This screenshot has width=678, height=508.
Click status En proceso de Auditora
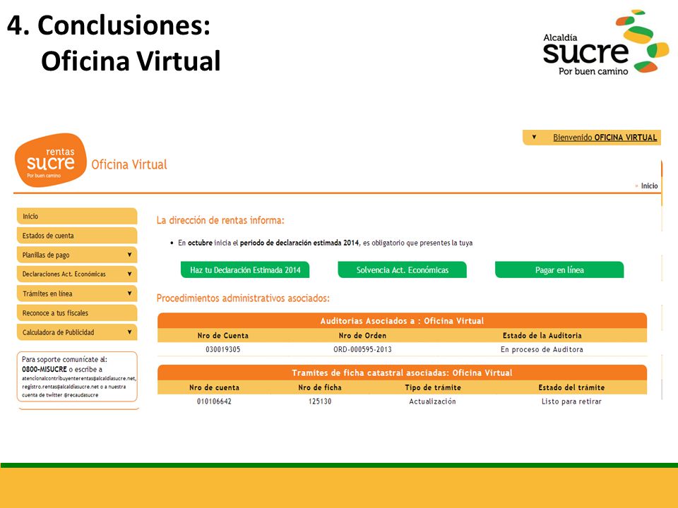pos(542,349)
